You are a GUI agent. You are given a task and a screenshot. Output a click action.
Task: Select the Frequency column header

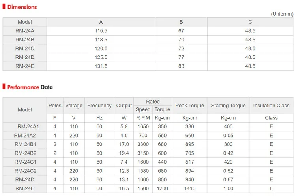(99, 106)
